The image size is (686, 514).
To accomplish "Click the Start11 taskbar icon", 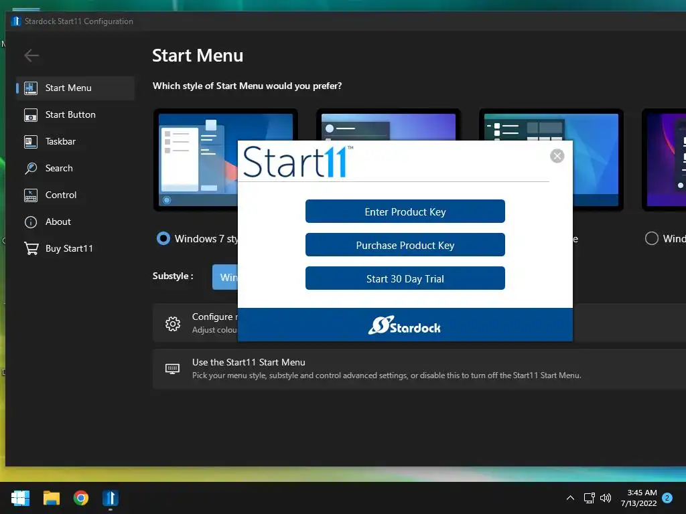I will pos(111,498).
